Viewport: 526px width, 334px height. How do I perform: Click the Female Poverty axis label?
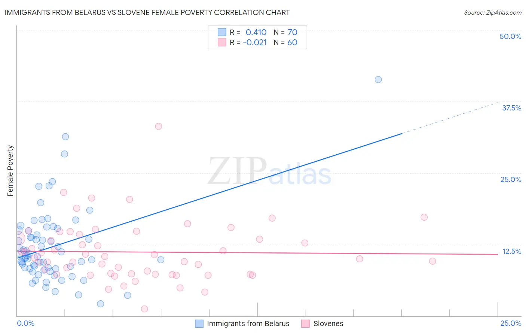(10, 171)
